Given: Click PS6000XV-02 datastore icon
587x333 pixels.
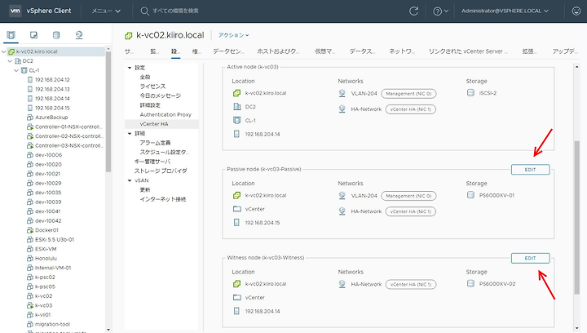Looking at the screenshot, I should coord(470,283).
